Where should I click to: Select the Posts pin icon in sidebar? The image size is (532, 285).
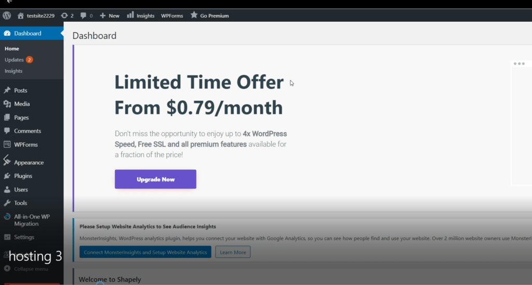point(7,90)
